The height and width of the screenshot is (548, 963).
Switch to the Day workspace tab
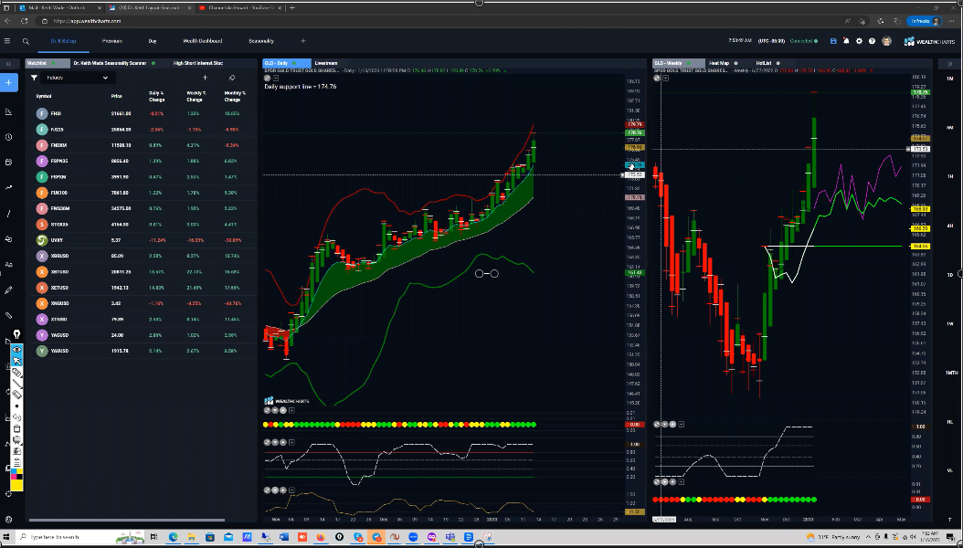tap(153, 41)
